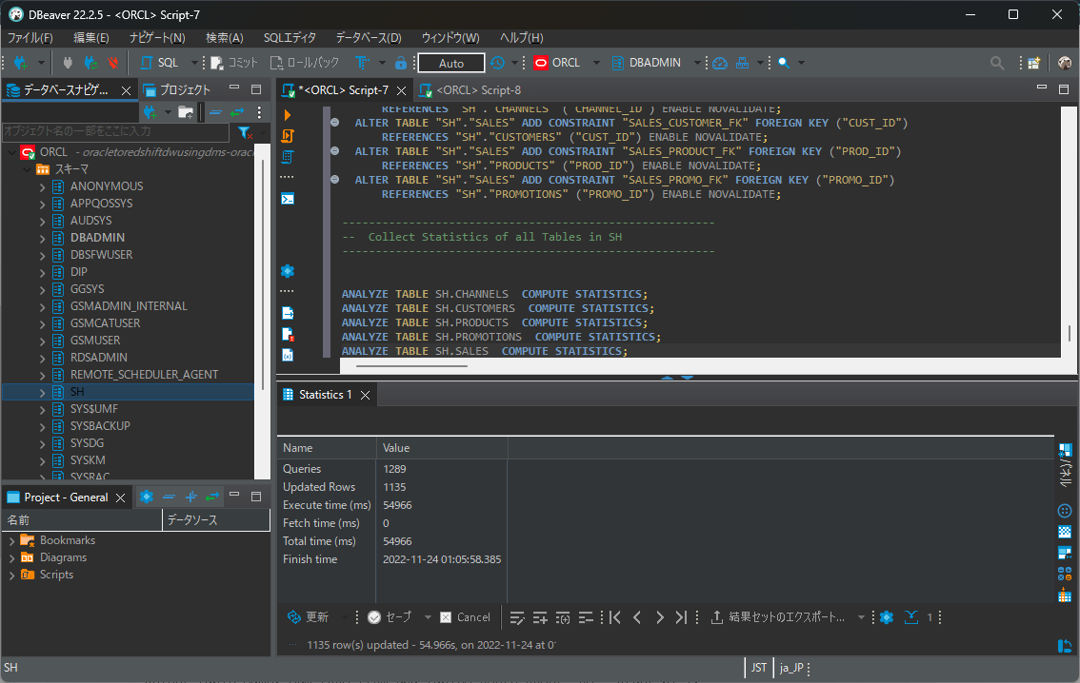This screenshot has height=683, width=1080.
Task: Go to the first row of results
Action: 615,617
